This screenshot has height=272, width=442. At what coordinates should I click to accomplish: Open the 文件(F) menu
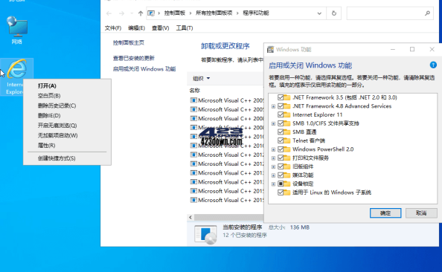[113, 28]
